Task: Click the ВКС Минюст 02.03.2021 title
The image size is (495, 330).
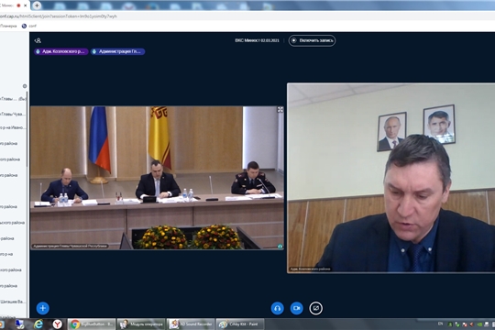Action: pos(257,40)
